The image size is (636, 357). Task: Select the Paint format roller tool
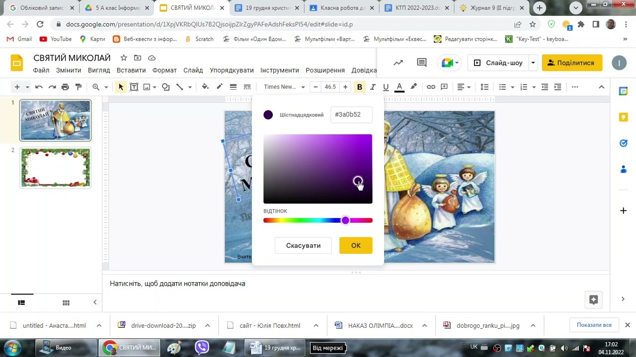(x=79, y=87)
